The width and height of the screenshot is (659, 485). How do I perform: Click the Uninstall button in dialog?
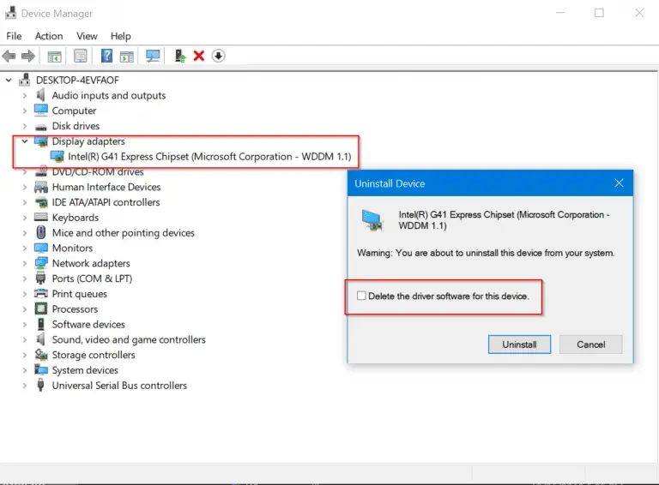pos(519,344)
